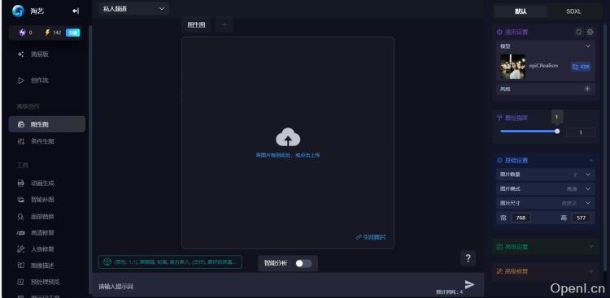Image resolution: width=610 pixels, height=298 pixels.
Task: Toggle the 智能分析 switch
Action: click(303, 263)
